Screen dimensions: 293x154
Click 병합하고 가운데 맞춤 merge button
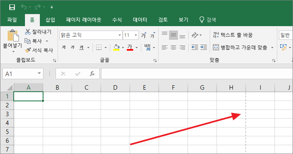coord(240,47)
